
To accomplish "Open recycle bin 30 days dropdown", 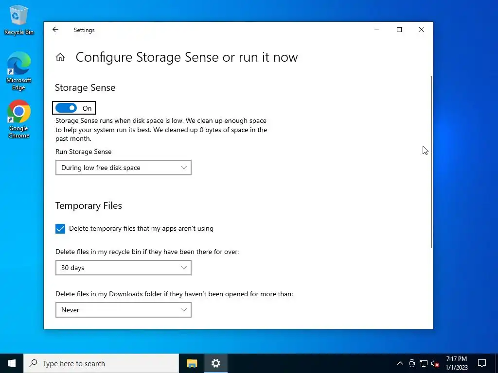I will click(123, 268).
